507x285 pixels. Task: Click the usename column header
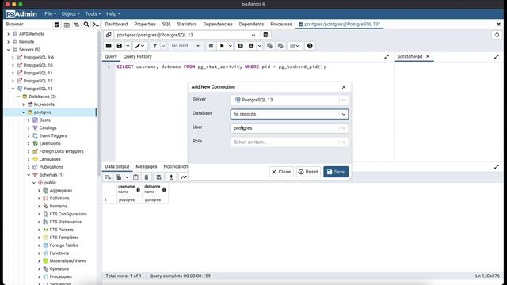click(x=129, y=189)
